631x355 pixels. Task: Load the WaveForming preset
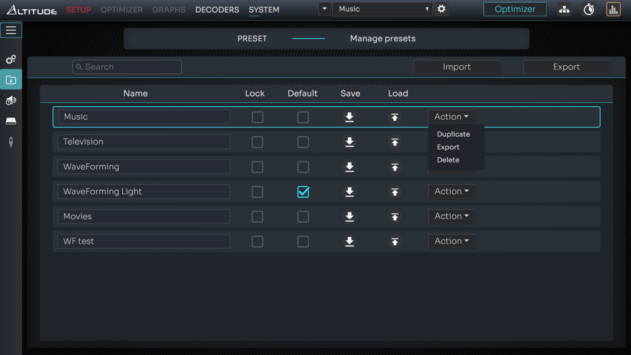click(x=395, y=167)
